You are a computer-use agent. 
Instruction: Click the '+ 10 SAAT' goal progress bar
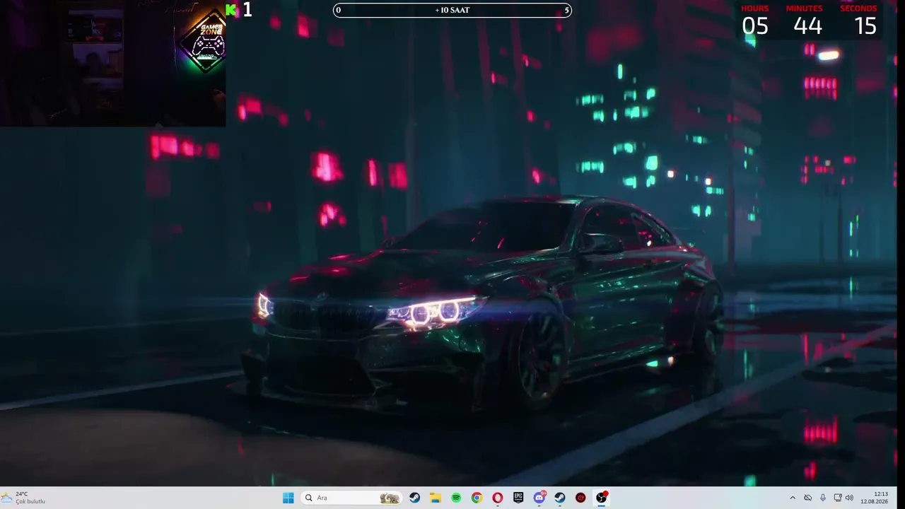(x=452, y=10)
